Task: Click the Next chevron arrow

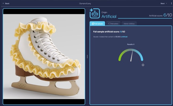Action: (x=166, y=3)
